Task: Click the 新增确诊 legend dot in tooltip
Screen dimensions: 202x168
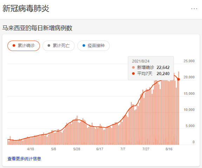Action: [133, 67]
